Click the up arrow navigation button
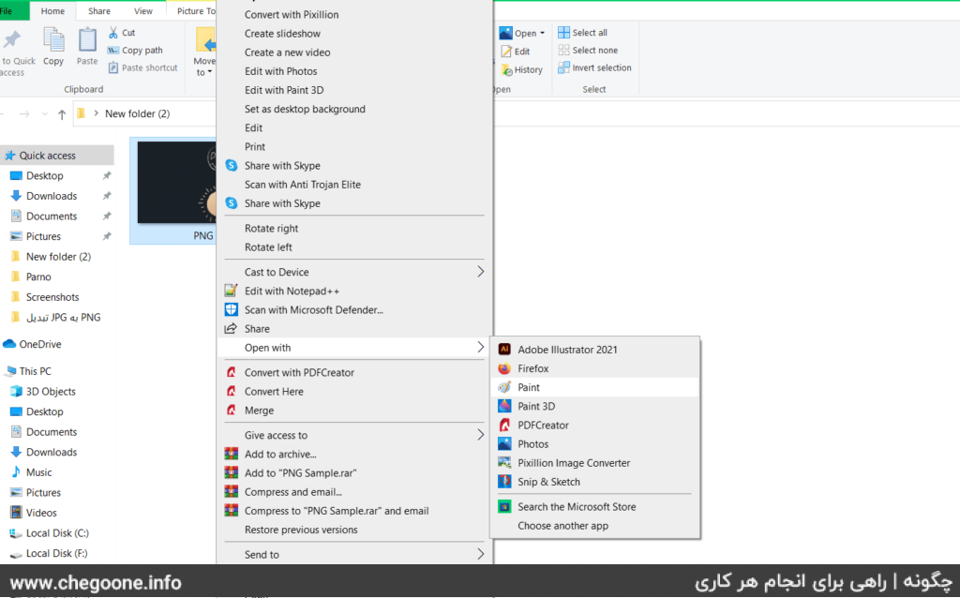960x598 pixels. (62, 114)
